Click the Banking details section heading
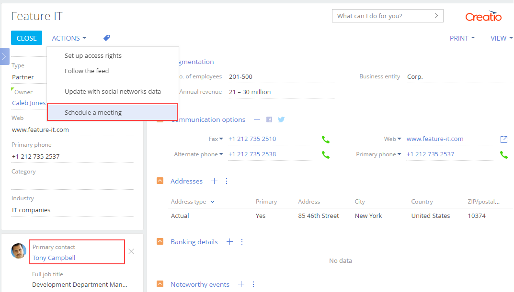This screenshot has height=292, width=514. click(194, 242)
